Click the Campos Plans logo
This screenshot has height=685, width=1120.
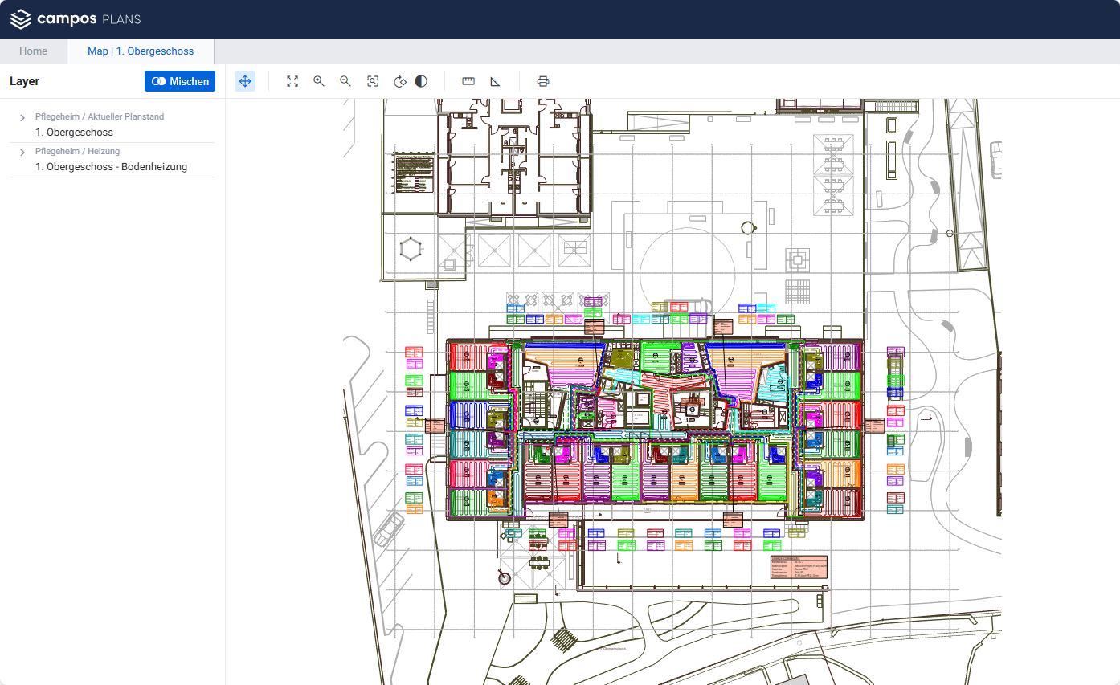point(76,18)
